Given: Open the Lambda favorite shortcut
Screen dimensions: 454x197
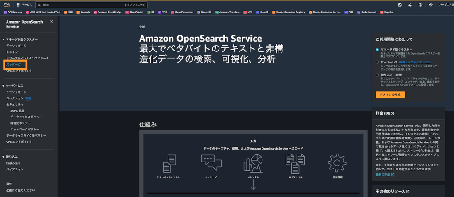Looking at the screenshot, I should (83, 12).
